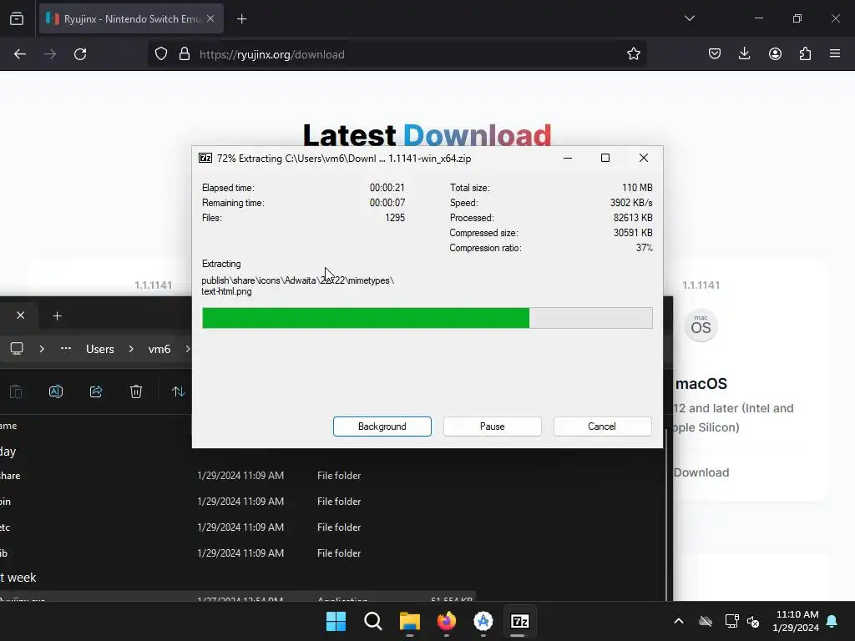This screenshot has width=855, height=641.
Task: Click Users in the Explorer breadcrumb
Action: [x=100, y=349]
